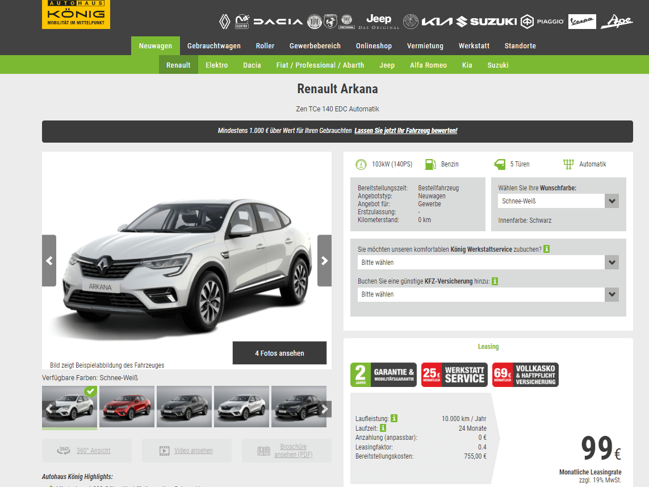Screen dimensions: 649x487
Task: Click the 69€ Vollkasko Versicherung badge
Action: pos(525,375)
